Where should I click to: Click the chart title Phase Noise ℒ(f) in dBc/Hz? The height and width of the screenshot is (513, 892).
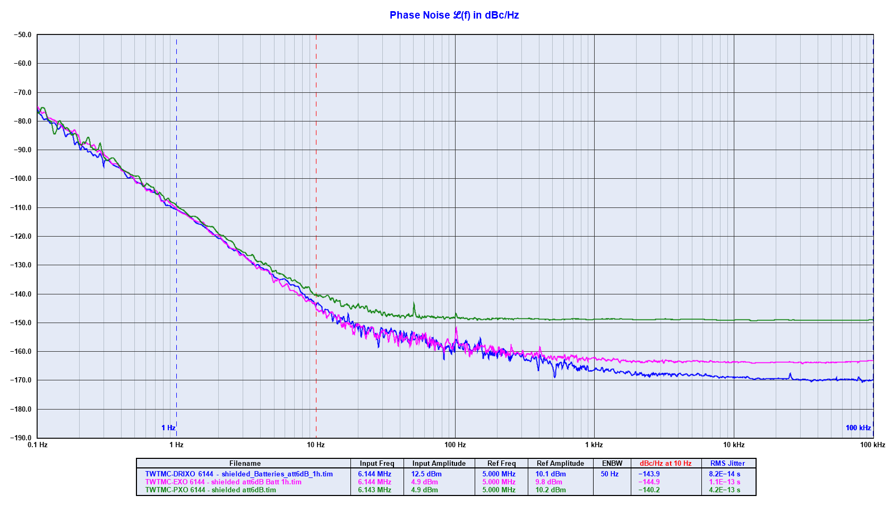click(x=454, y=15)
